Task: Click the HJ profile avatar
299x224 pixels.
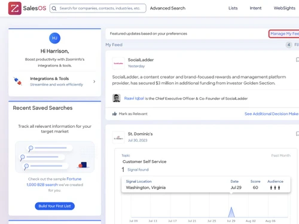Action: [x=54, y=38]
